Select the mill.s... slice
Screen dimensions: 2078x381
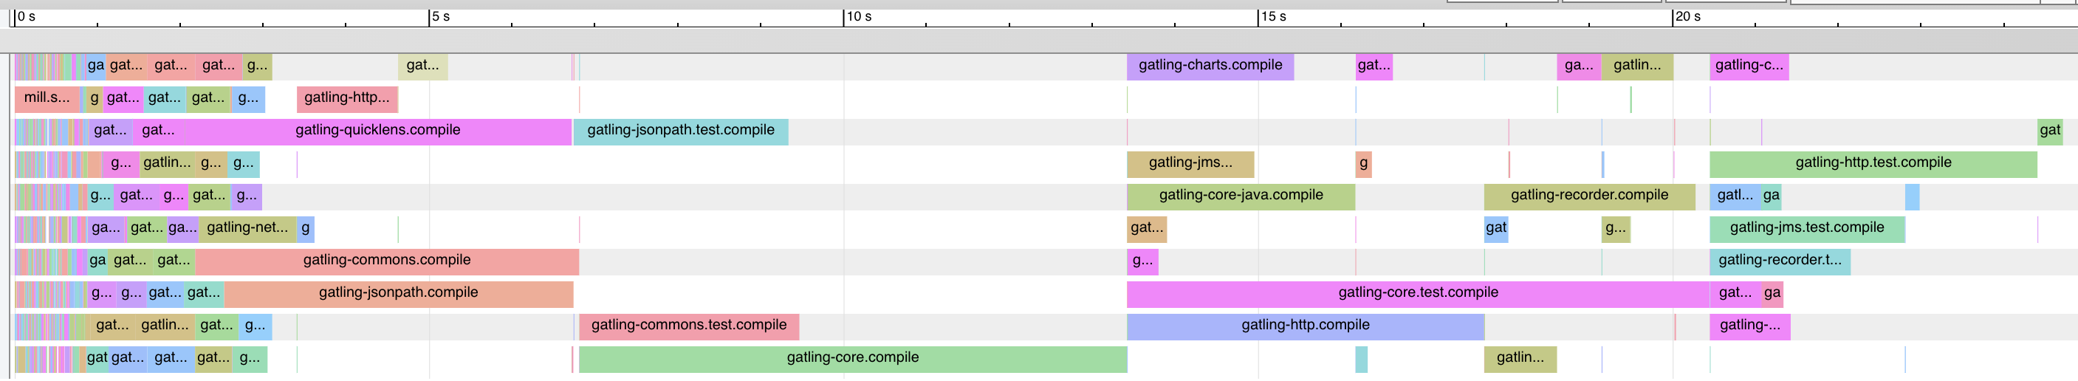click(x=47, y=98)
